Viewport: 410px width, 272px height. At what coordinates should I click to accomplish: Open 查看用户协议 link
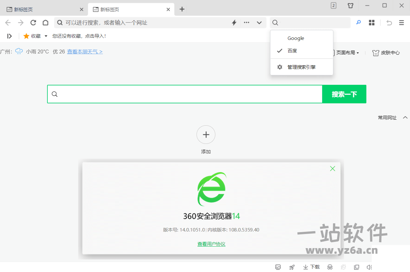point(211,244)
